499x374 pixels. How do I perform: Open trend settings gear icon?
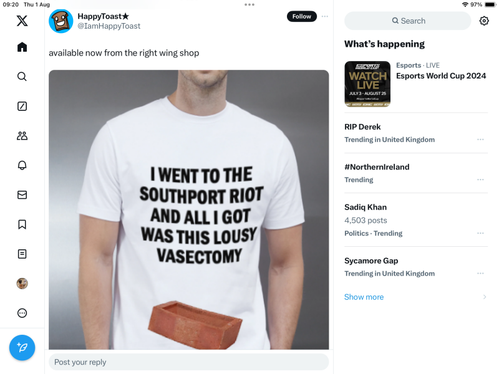click(x=484, y=21)
